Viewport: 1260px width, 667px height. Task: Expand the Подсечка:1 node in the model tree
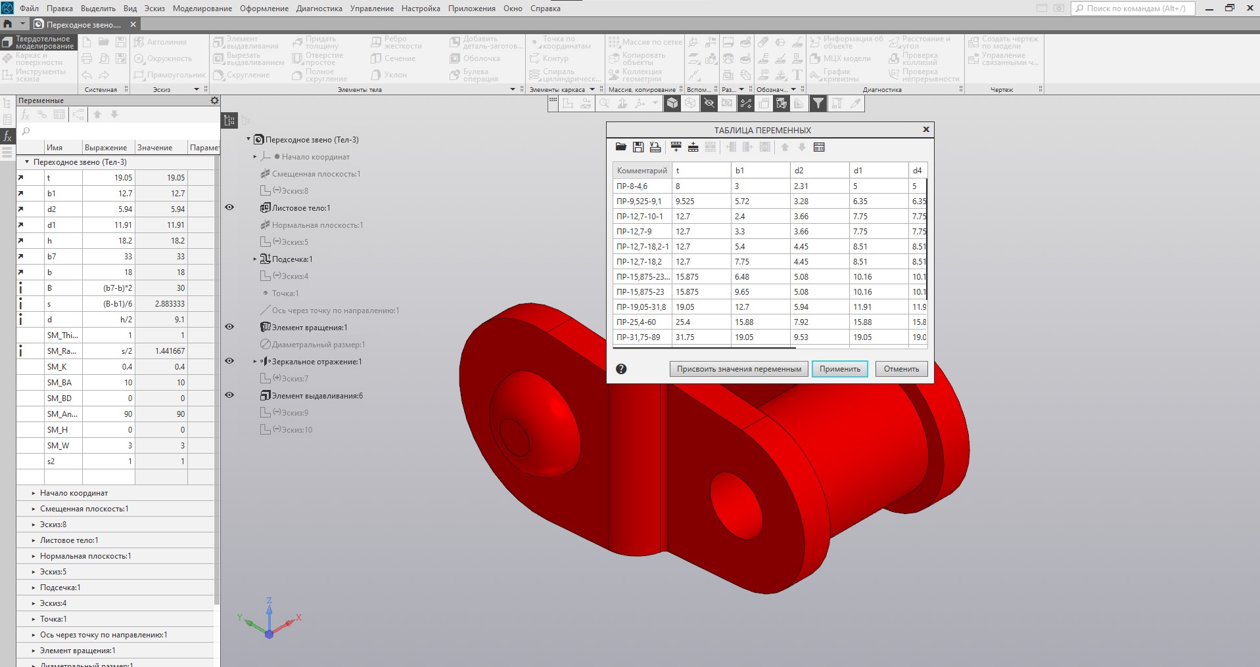[255, 259]
